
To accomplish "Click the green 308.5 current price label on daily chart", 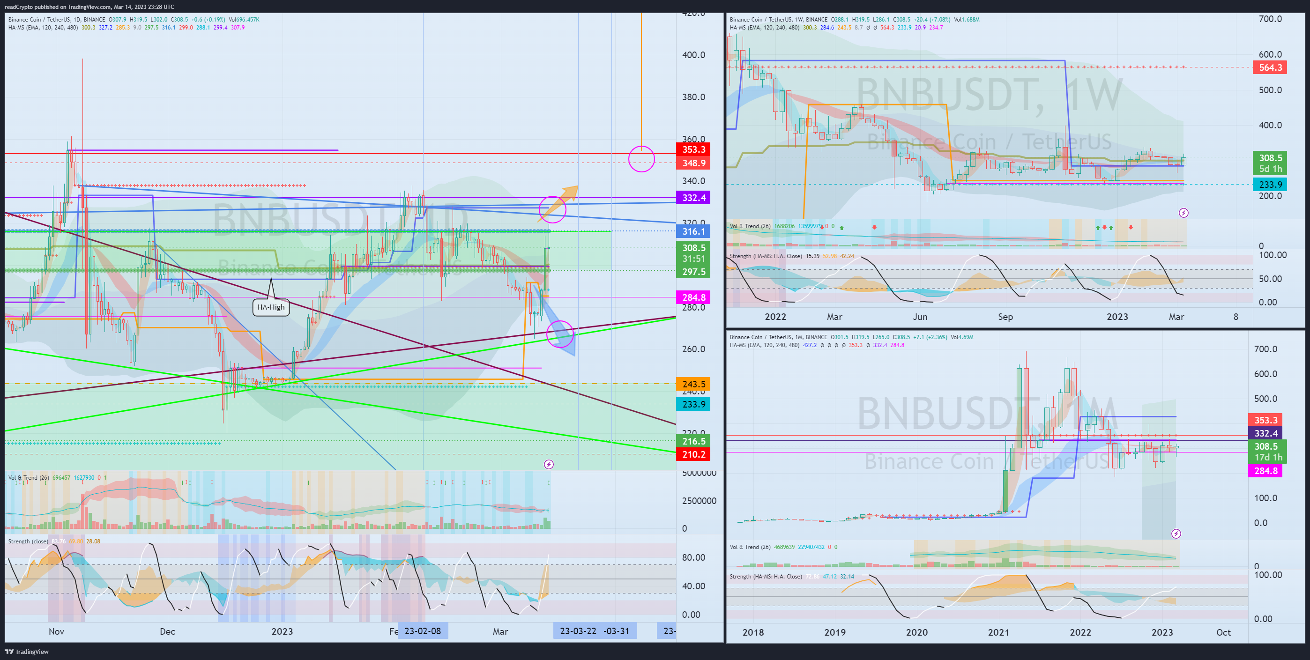I will click(x=693, y=253).
